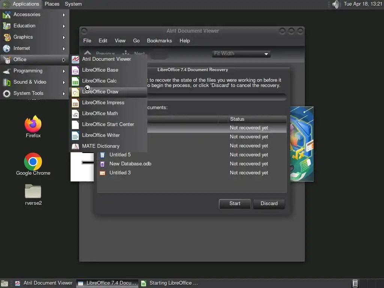Open MATE Dictionary menu entry
This screenshot has width=384, height=288.
point(108,146)
